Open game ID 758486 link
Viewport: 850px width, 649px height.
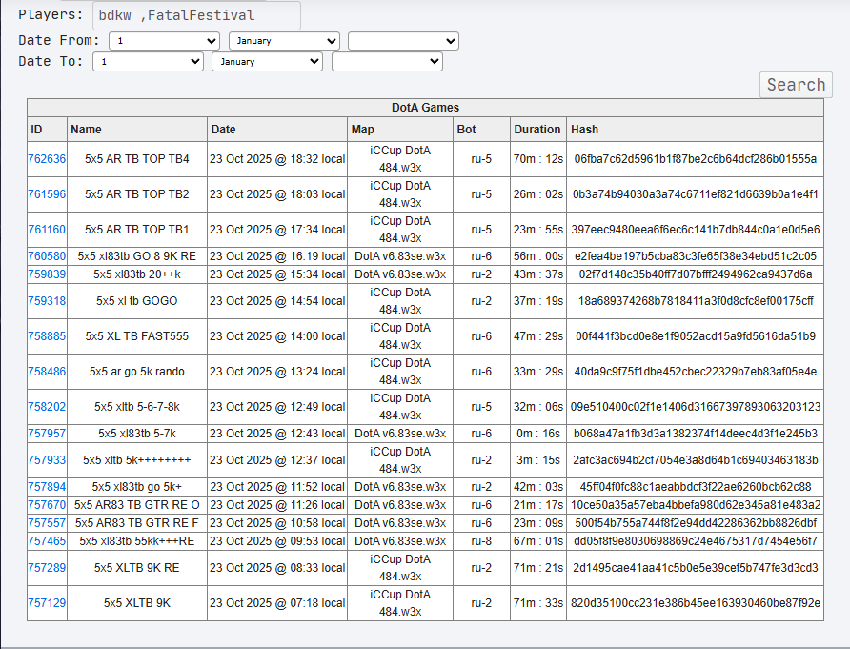tap(47, 372)
